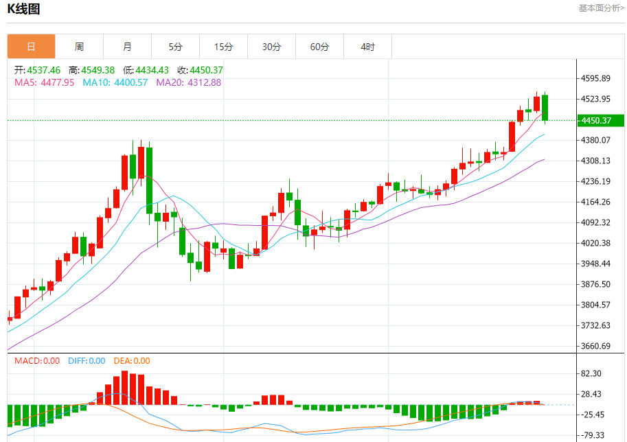Switch to the 4时 interval tab
This screenshot has height=442, width=627.
tap(368, 47)
